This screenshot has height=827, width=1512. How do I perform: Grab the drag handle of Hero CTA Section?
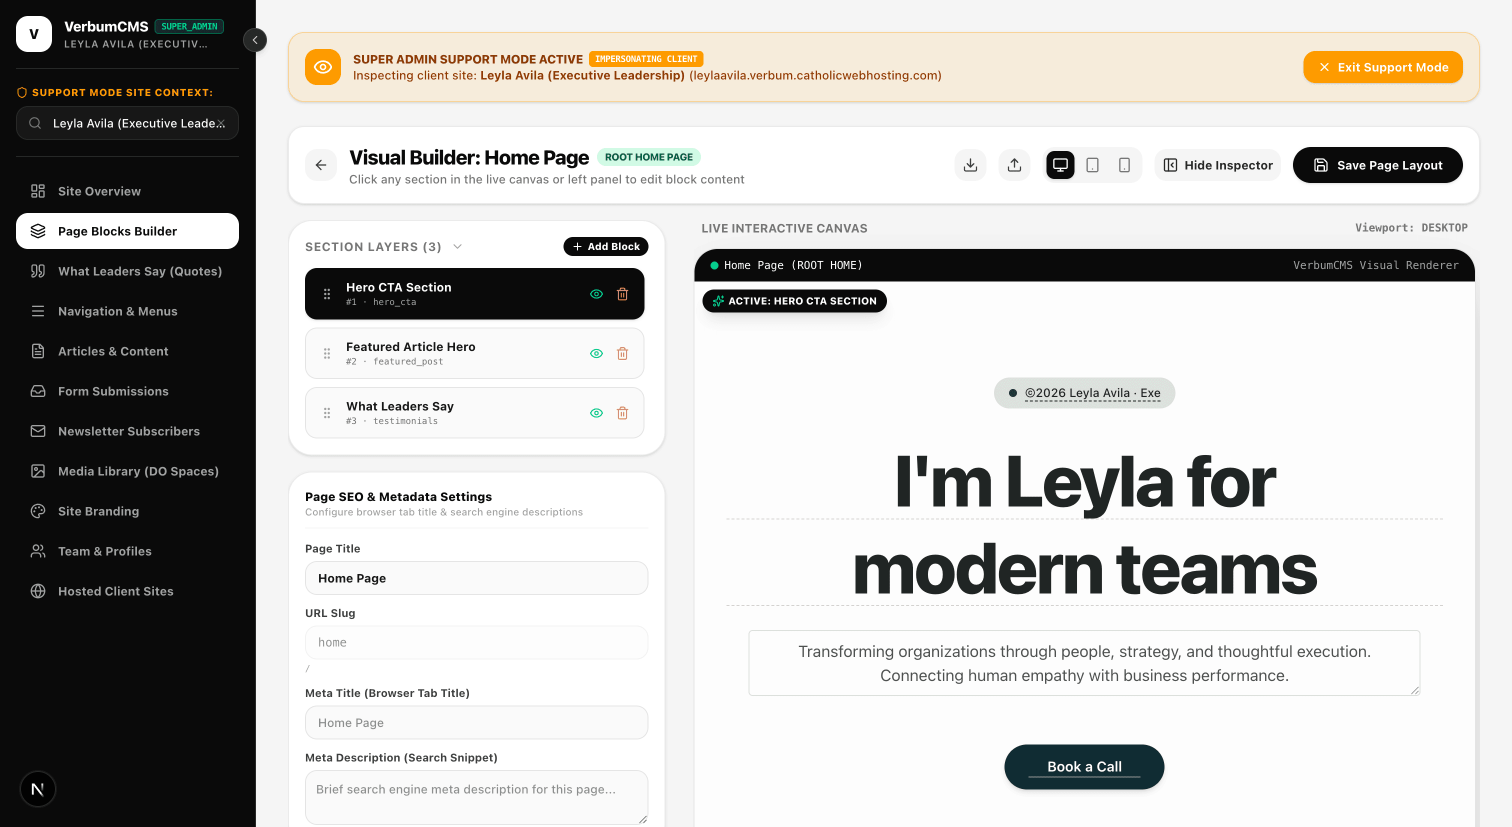(x=327, y=294)
